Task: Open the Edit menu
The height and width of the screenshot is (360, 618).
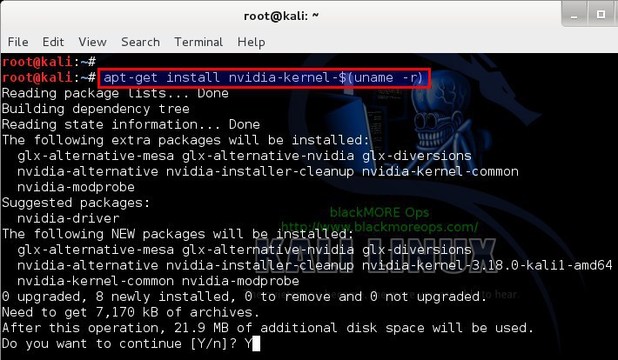Action: pyautogui.click(x=53, y=42)
